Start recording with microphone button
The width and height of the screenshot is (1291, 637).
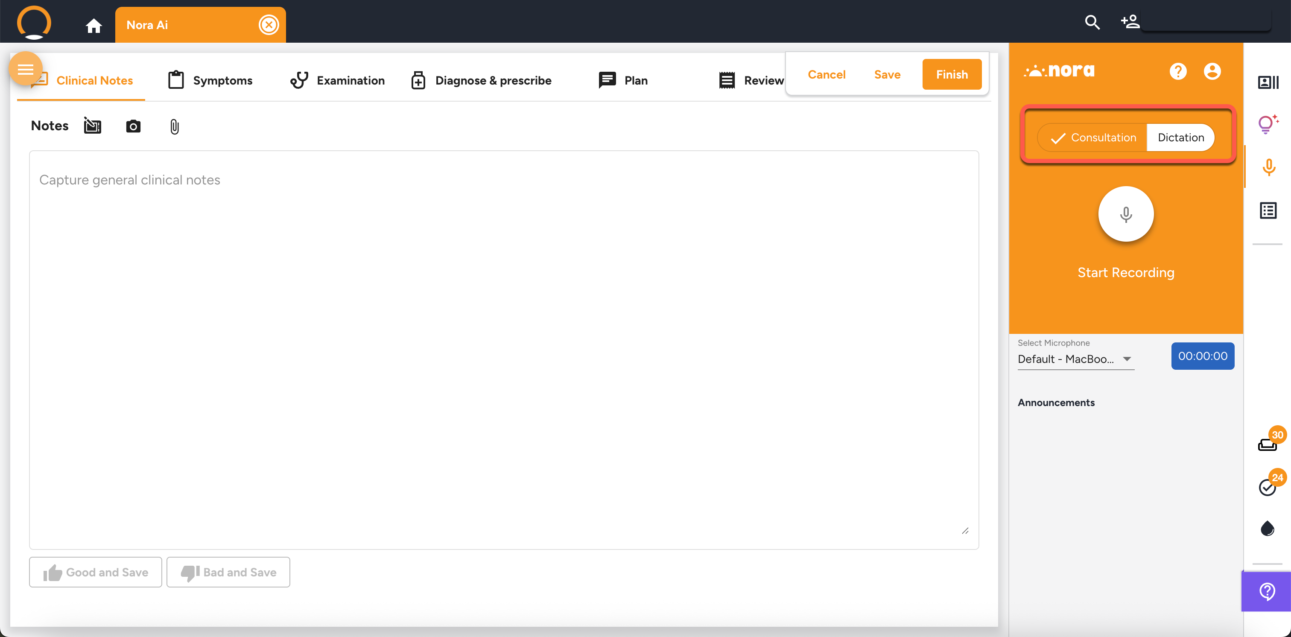(1126, 214)
